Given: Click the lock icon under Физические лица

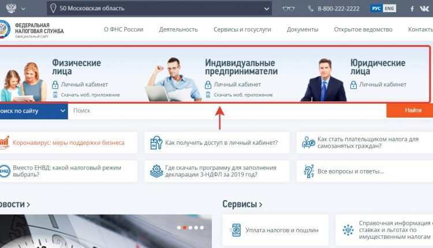Looking at the screenshot, I should (55, 85).
